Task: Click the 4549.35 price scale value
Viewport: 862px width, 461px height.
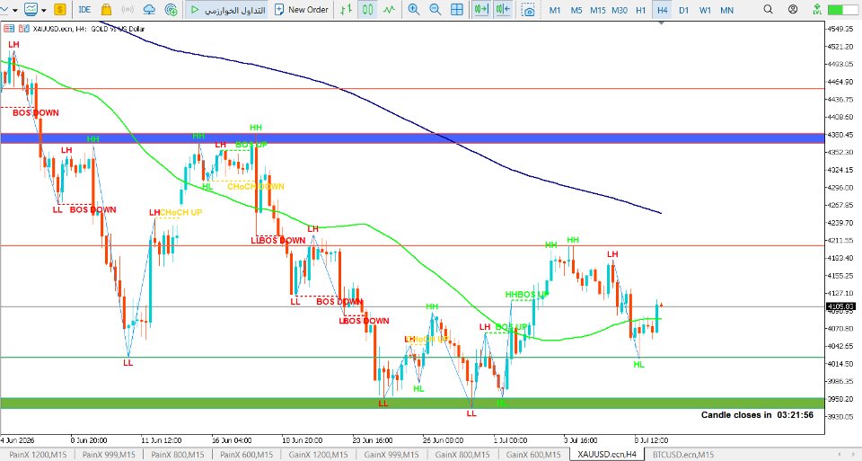Action: pos(840,29)
